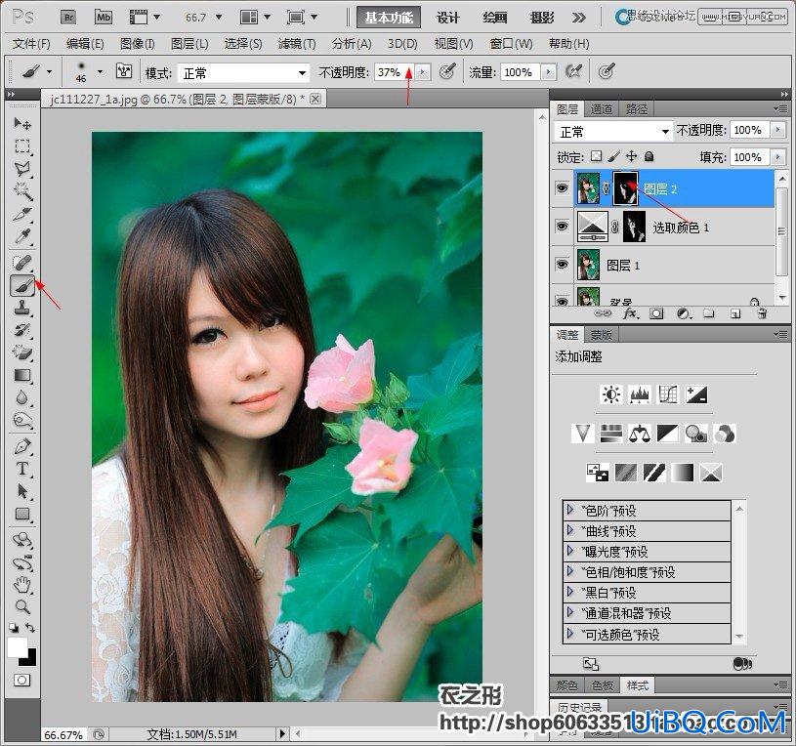Toggle lock all padlock icon
The width and height of the screenshot is (796, 746).
click(x=649, y=156)
